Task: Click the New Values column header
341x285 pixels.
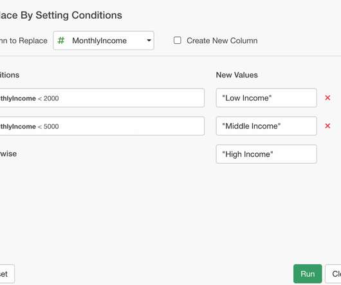Action: point(237,75)
